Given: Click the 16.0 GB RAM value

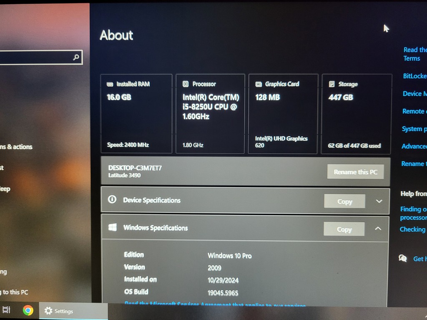Looking at the screenshot, I should tap(119, 97).
